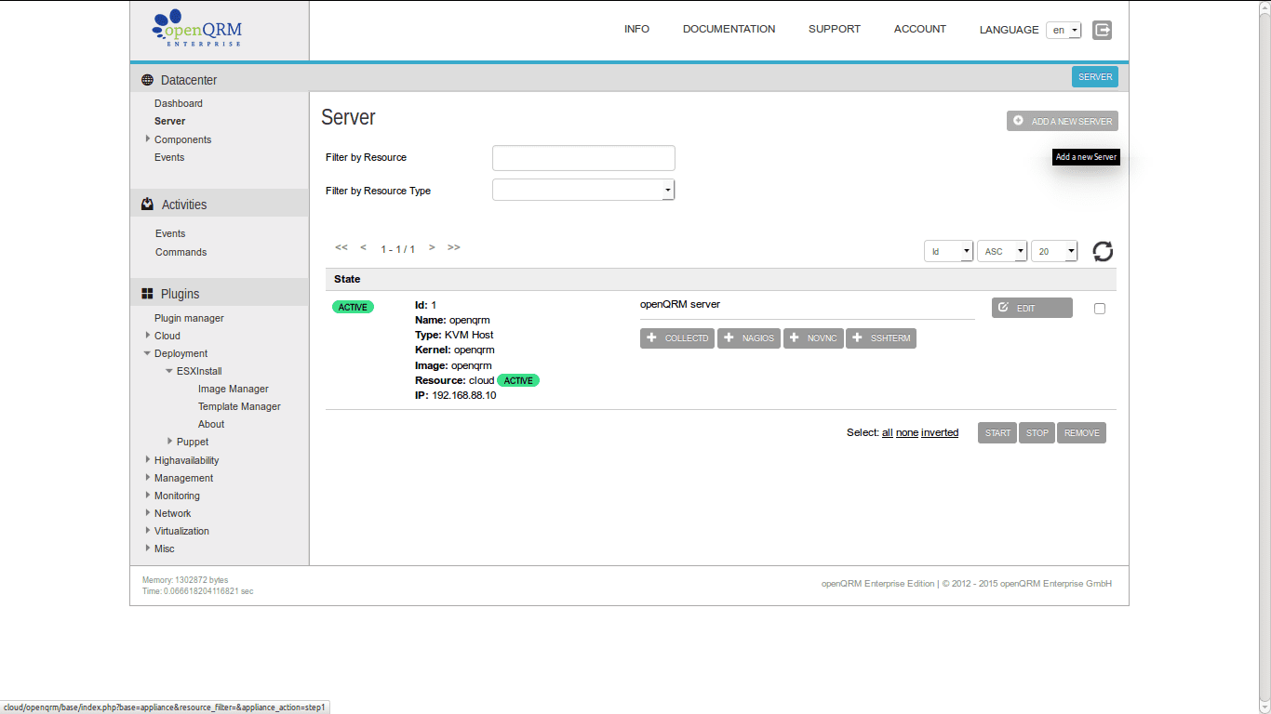The image size is (1271, 714).
Task: Go to last page with >> link
Action: (454, 247)
